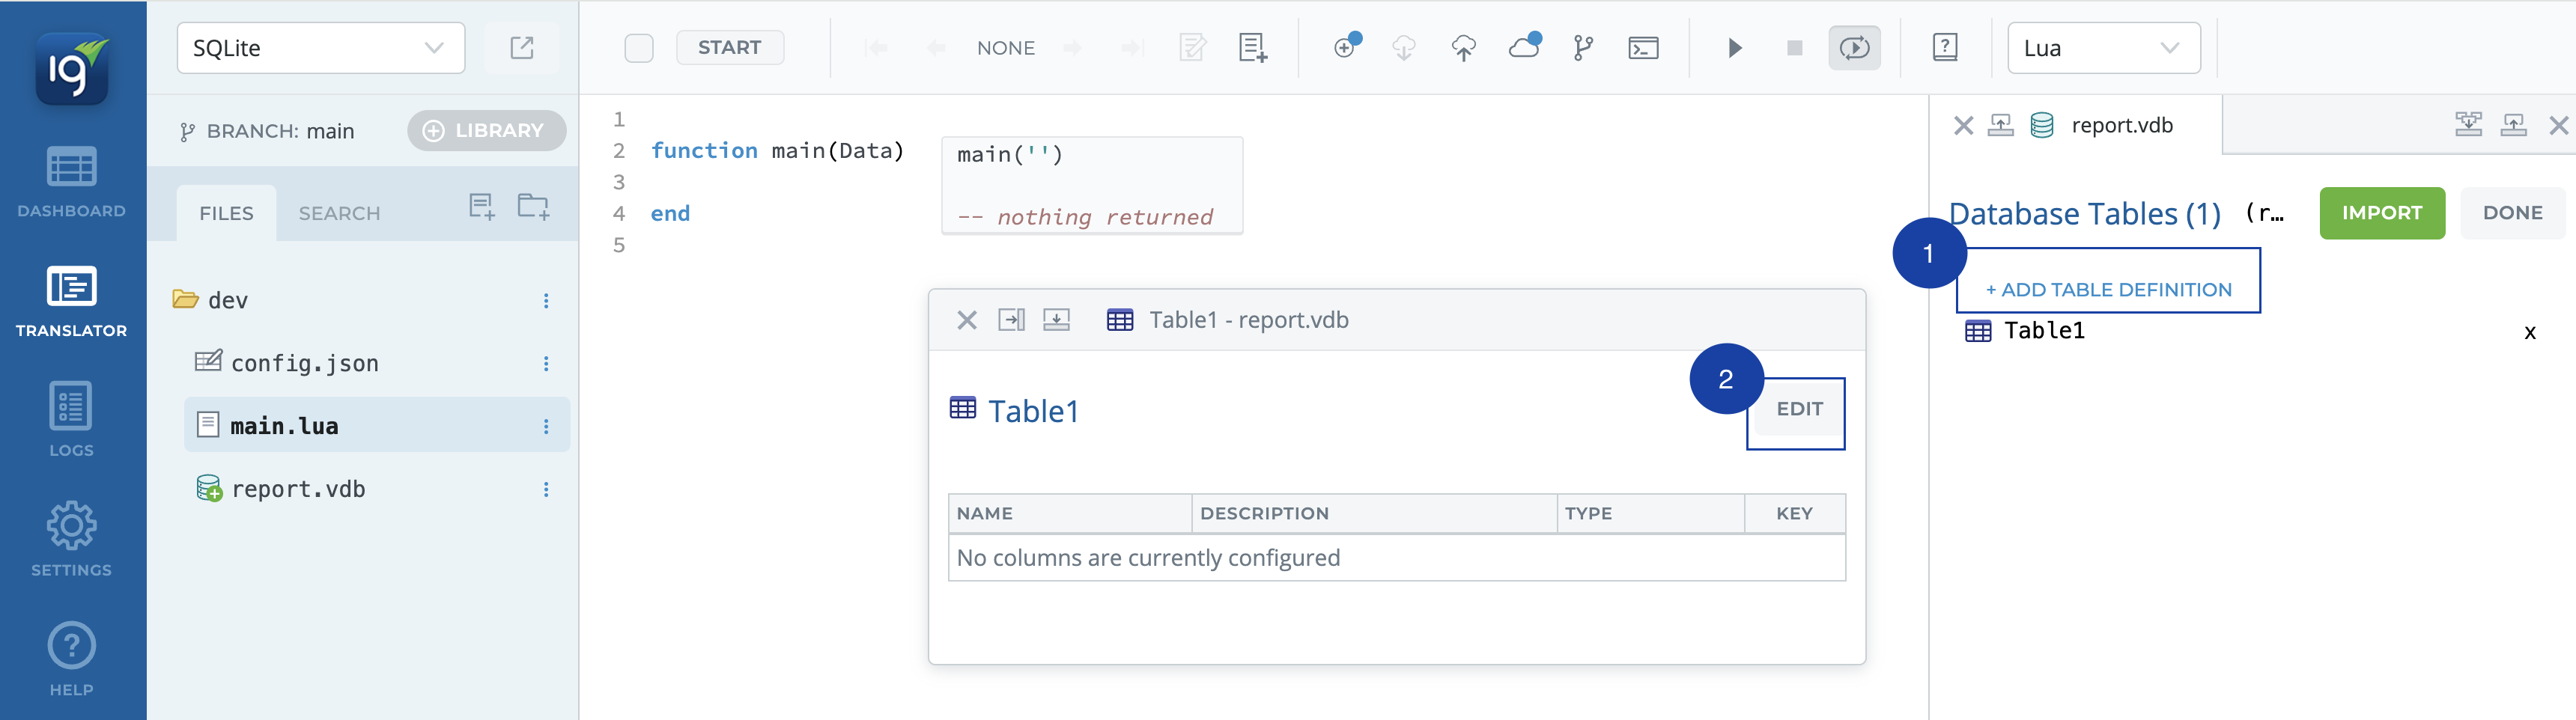Click the main('') annotation box

(1092, 185)
